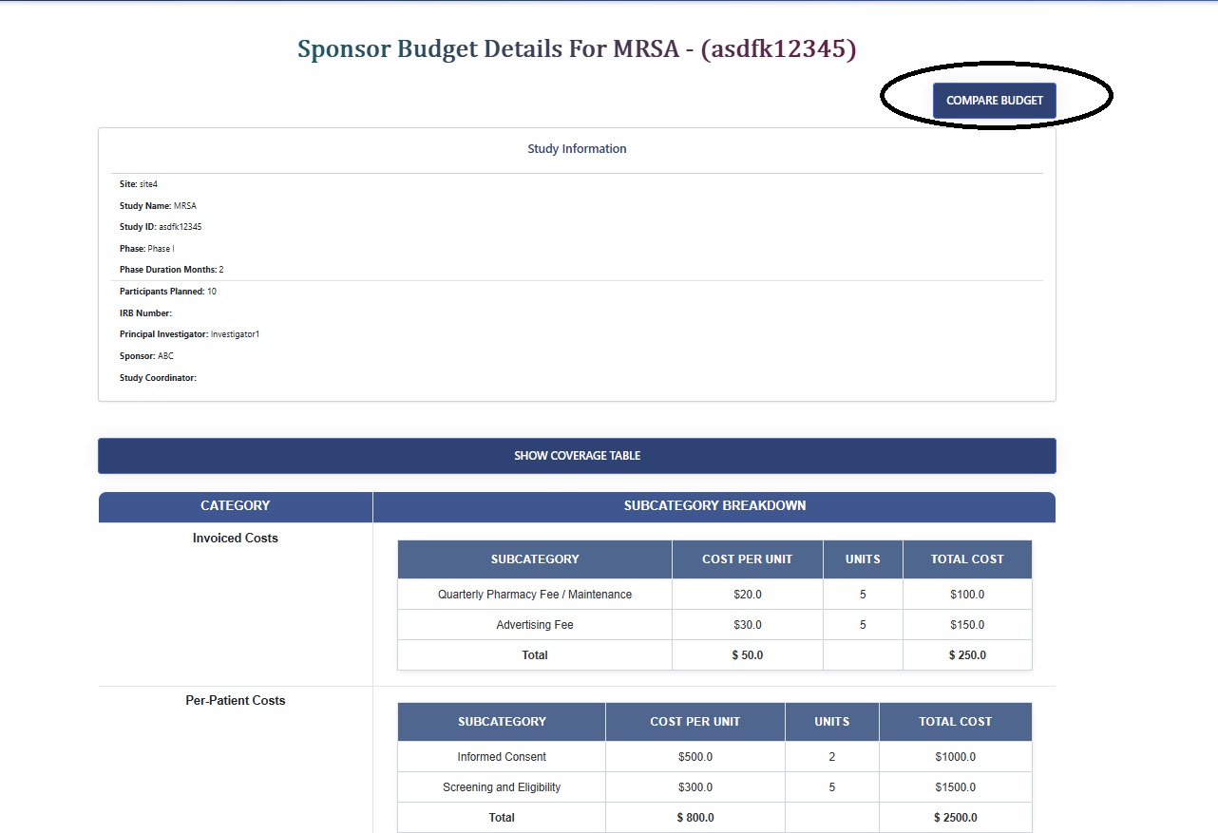Viewport: 1218px width, 833px height.
Task: Click the $150.0 total cost value
Action: (x=966, y=624)
